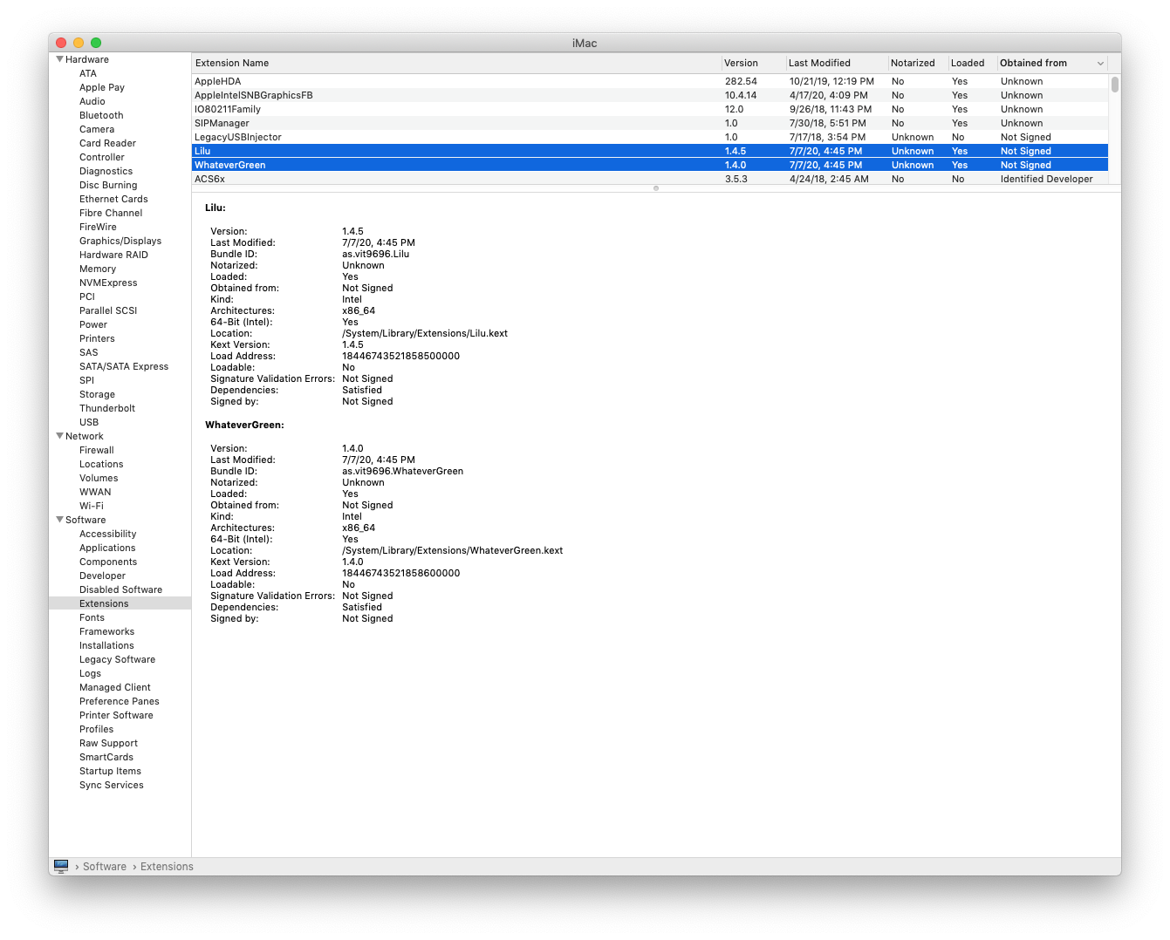Click Lilu bundle ID as.vit9696.Lilu

(x=375, y=254)
